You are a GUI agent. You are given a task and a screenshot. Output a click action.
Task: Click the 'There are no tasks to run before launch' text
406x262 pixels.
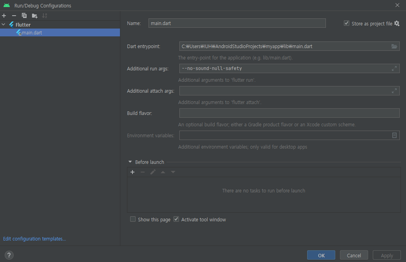(264, 191)
